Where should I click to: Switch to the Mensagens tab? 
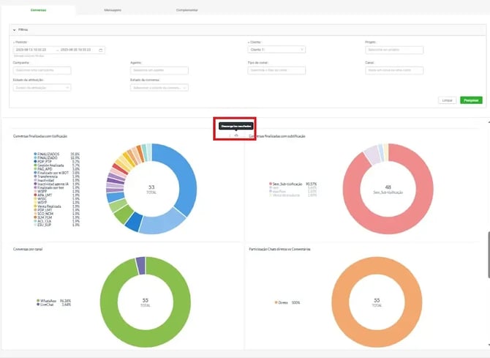[x=113, y=10]
